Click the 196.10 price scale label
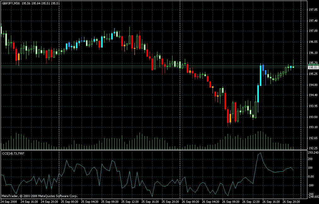319x204 pixels. tap(313, 53)
